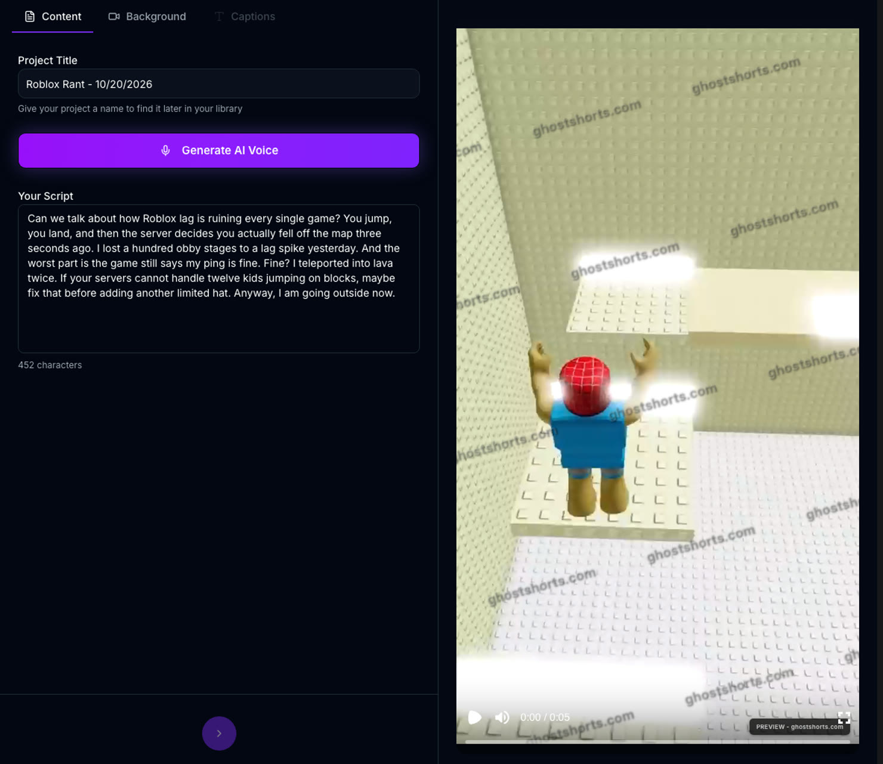Open the Content tab
The height and width of the screenshot is (764, 883).
click(x=53, y=17)
